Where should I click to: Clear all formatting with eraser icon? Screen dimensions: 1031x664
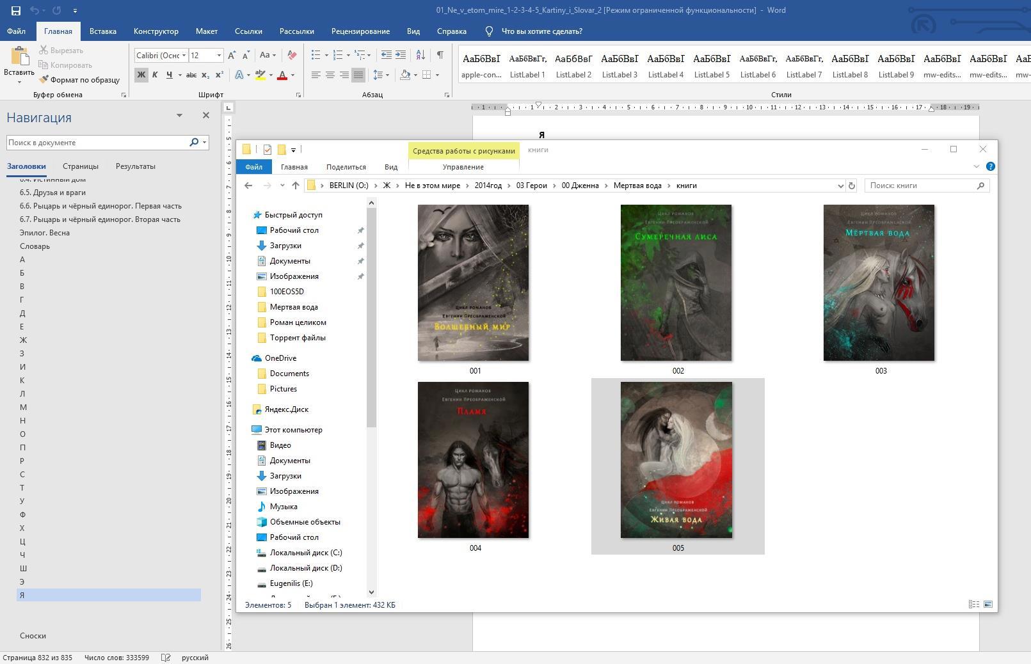(292, 55)
